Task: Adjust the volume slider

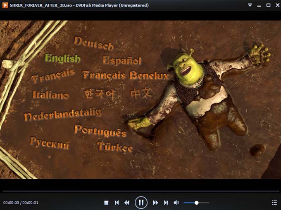Action: 196,203
